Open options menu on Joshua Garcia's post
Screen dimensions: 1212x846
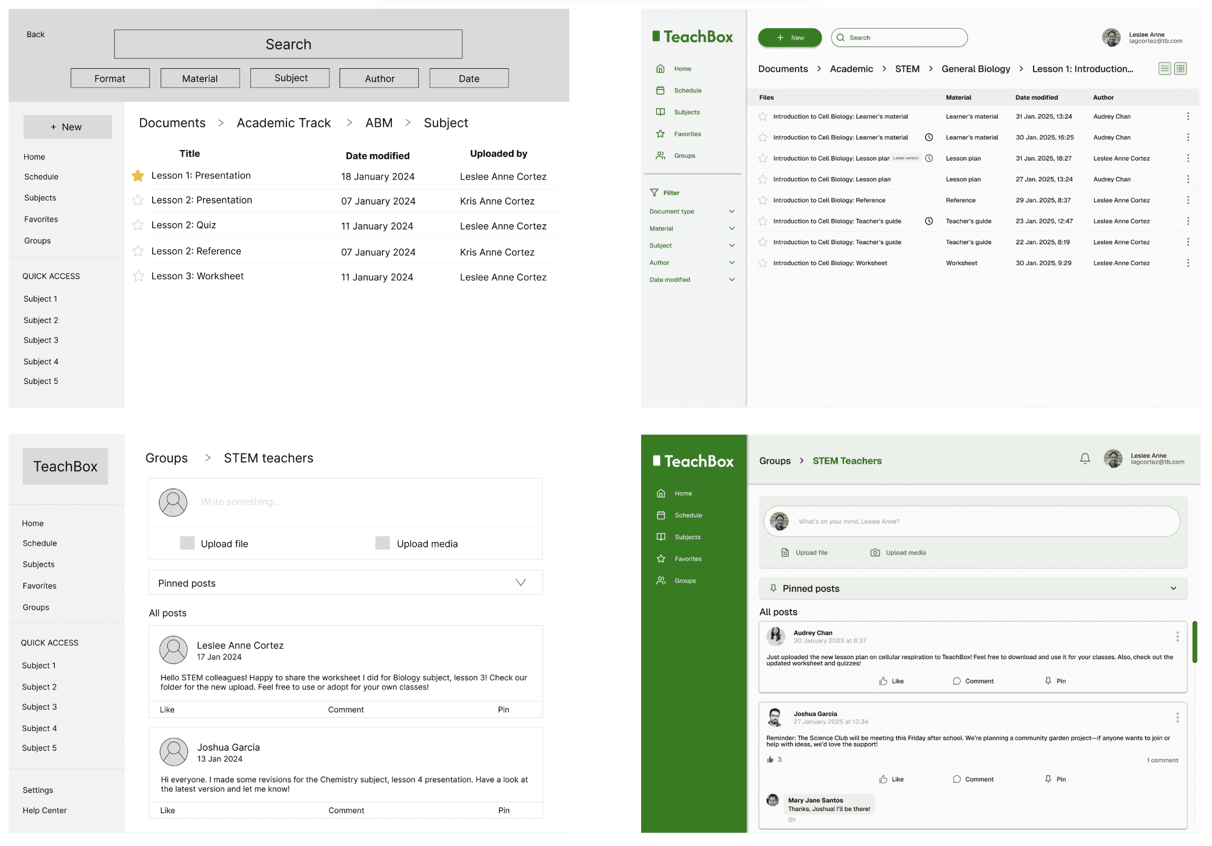coord(1177,717)
